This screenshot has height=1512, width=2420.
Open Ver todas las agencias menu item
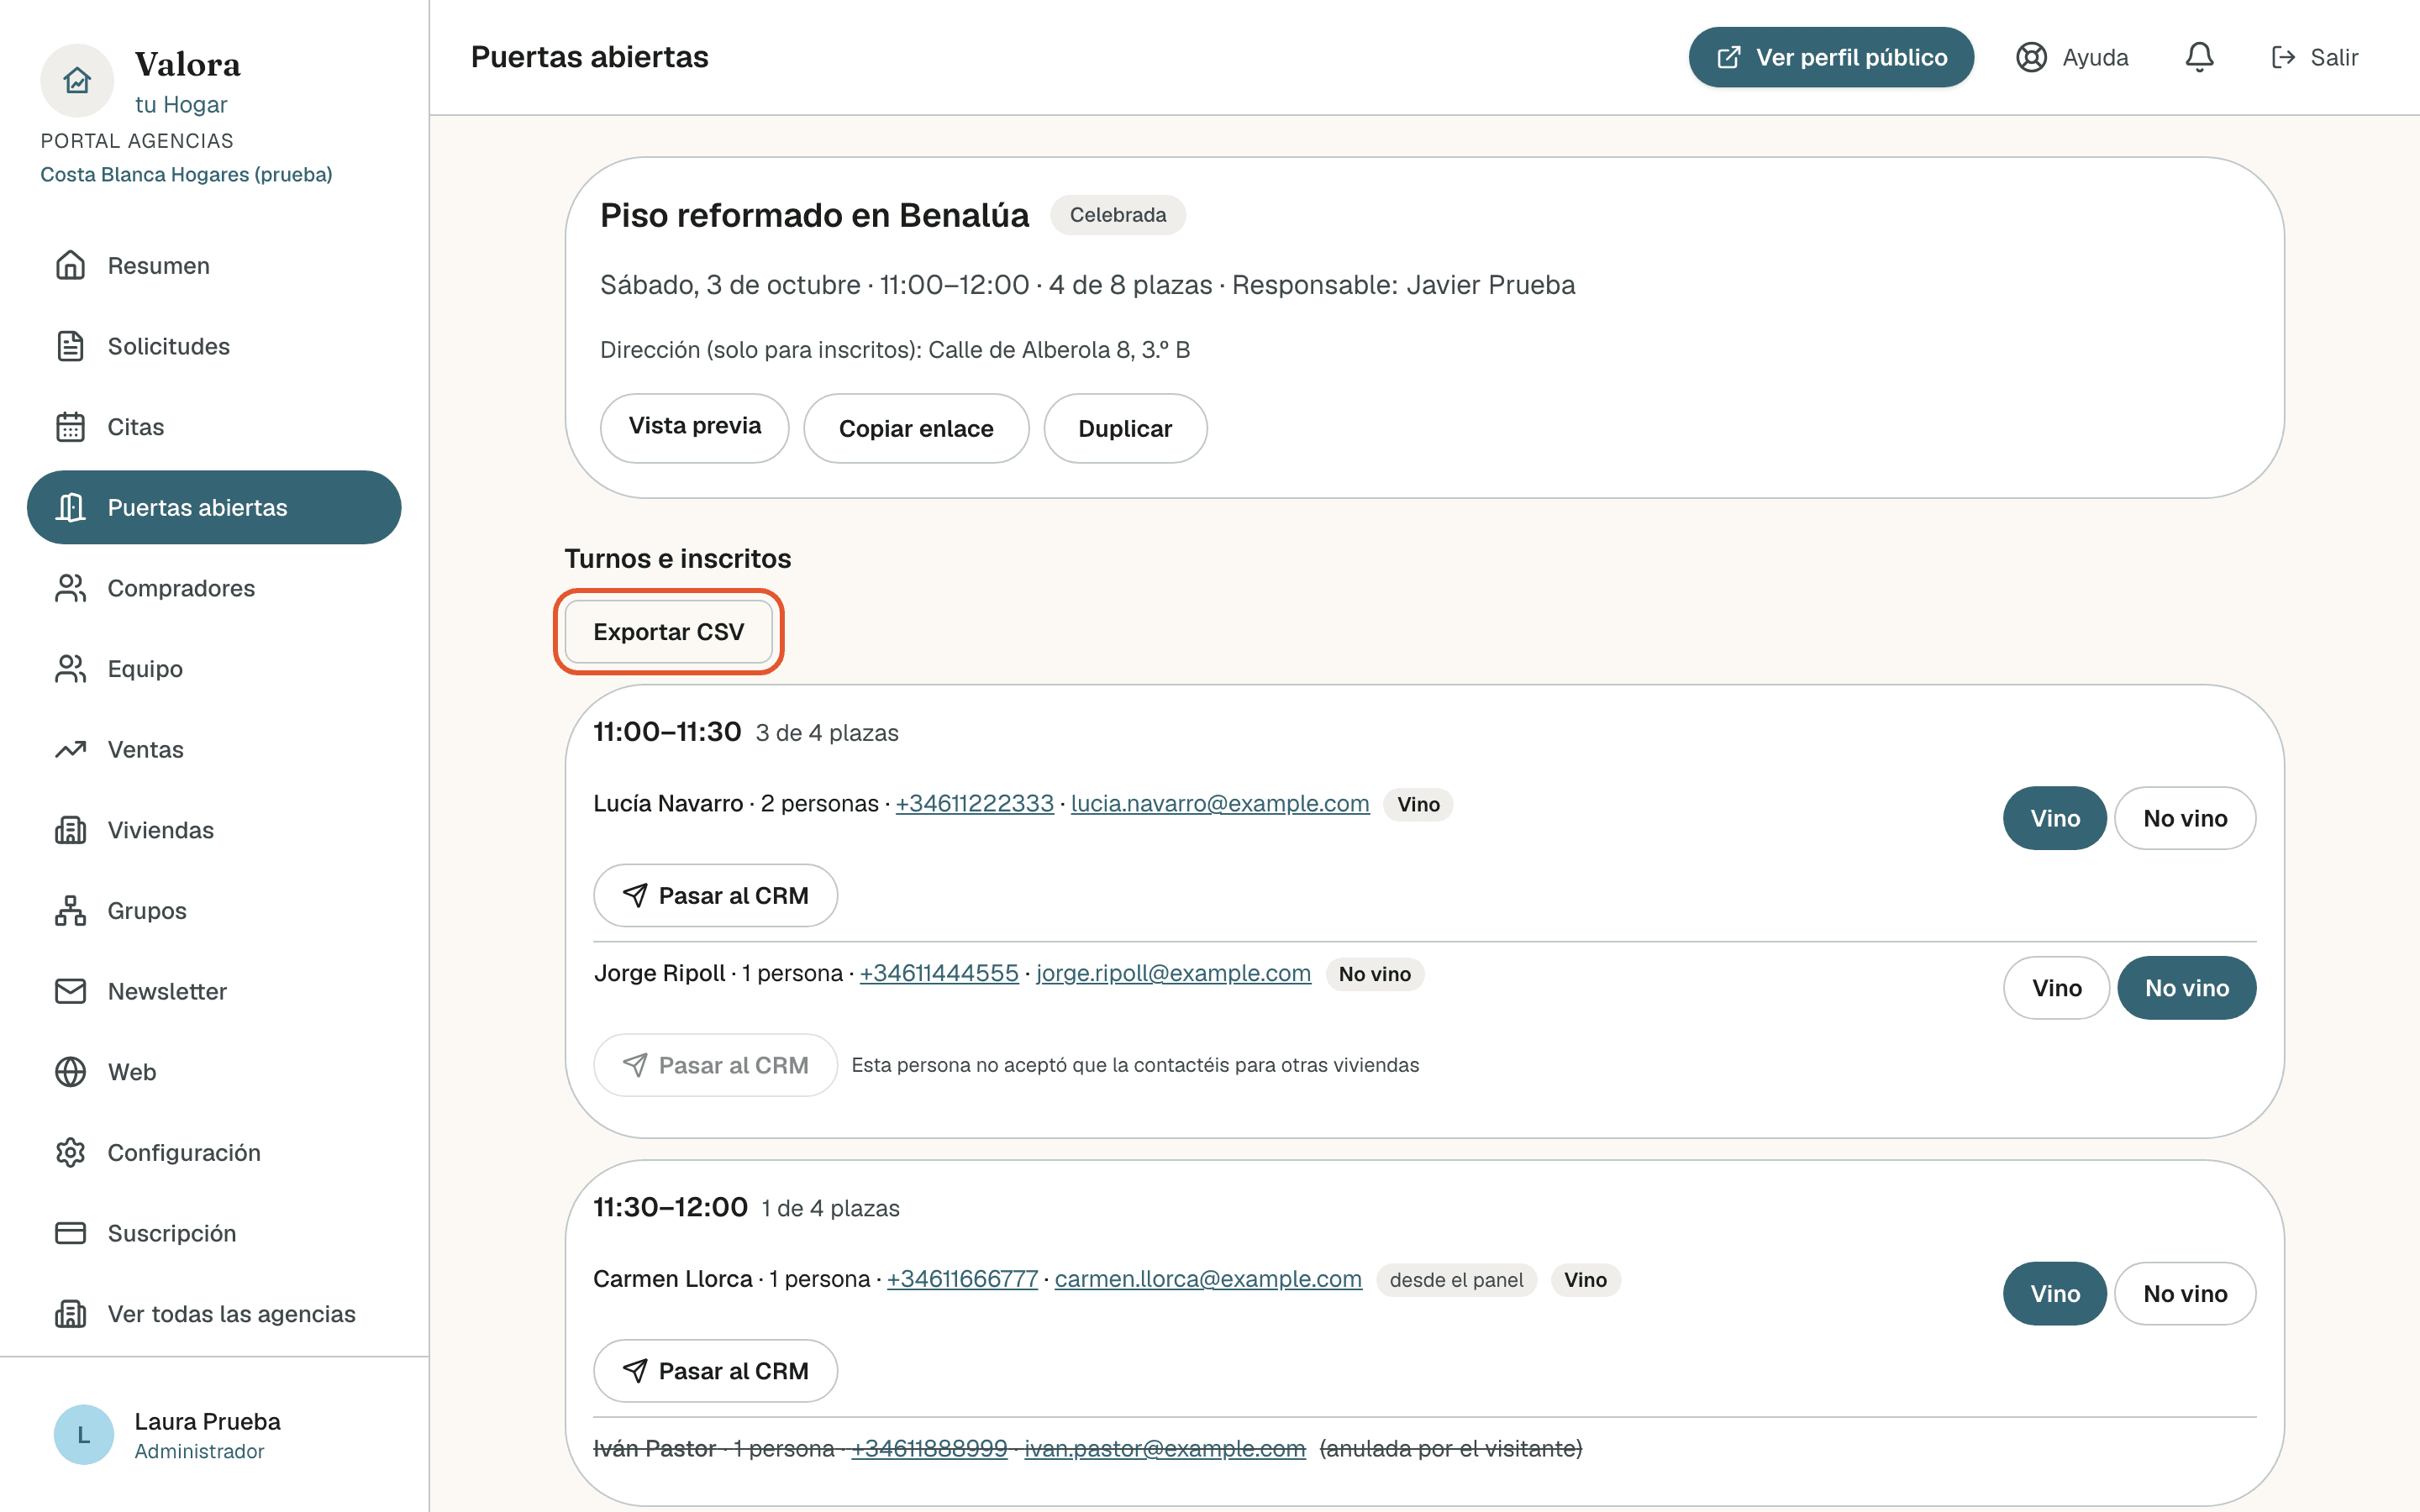pyautogui.click(x=214, y=1314)
